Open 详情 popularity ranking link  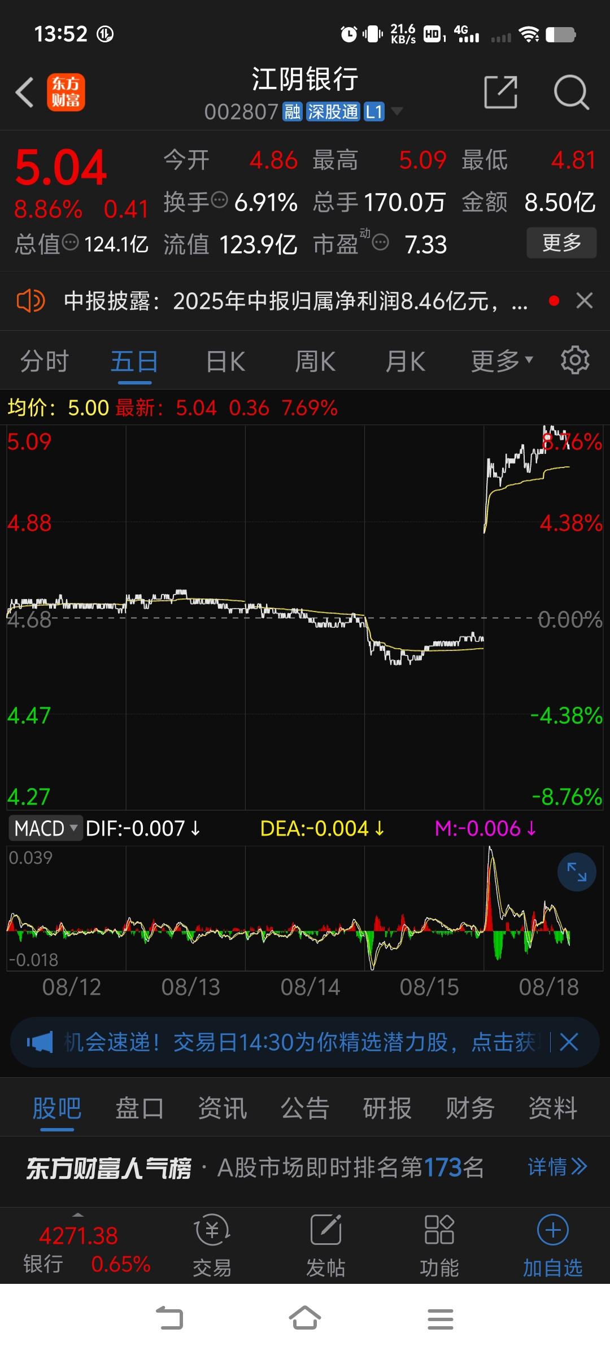point(557,1167)
